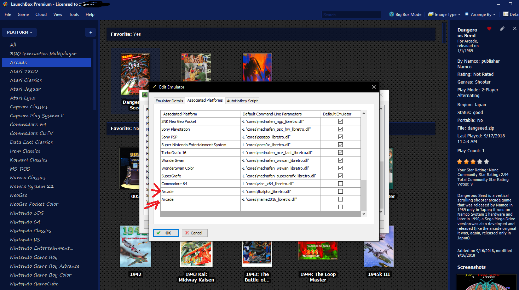Toggle the red heart favorite icon
The image size is (519, 290).
pyautogui.click(x=489, y=29)
